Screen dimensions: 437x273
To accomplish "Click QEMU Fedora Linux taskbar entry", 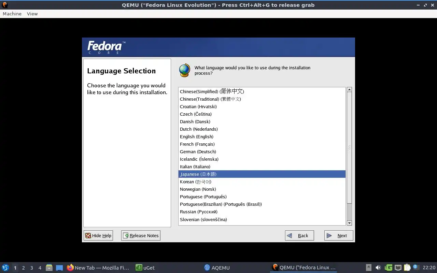I will tap(304, 268).
